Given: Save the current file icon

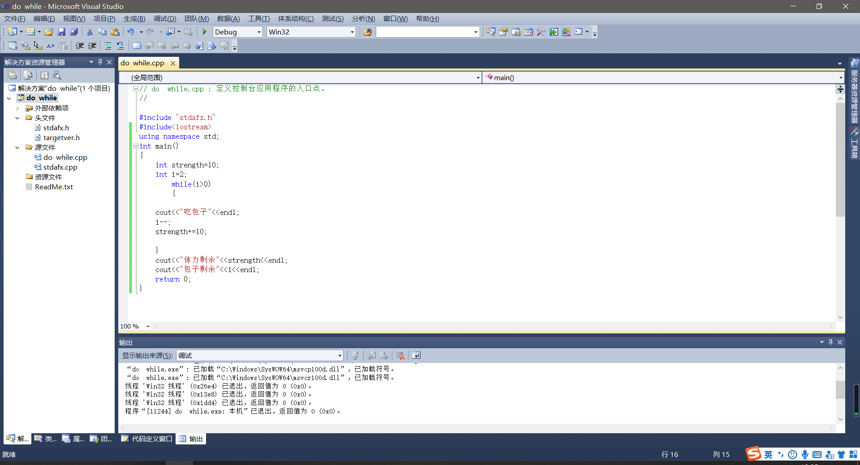Looking at the screenshot, I should coord(61,32).
